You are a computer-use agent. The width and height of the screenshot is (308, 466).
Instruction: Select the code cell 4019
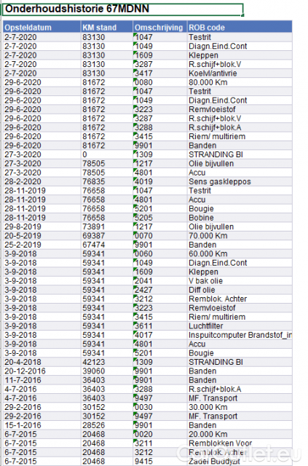tap(160, 181)
